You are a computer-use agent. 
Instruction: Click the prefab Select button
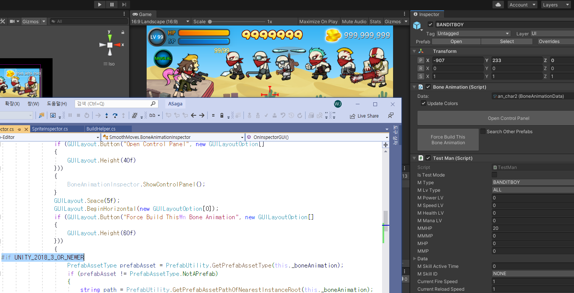[x=507, y=41]
